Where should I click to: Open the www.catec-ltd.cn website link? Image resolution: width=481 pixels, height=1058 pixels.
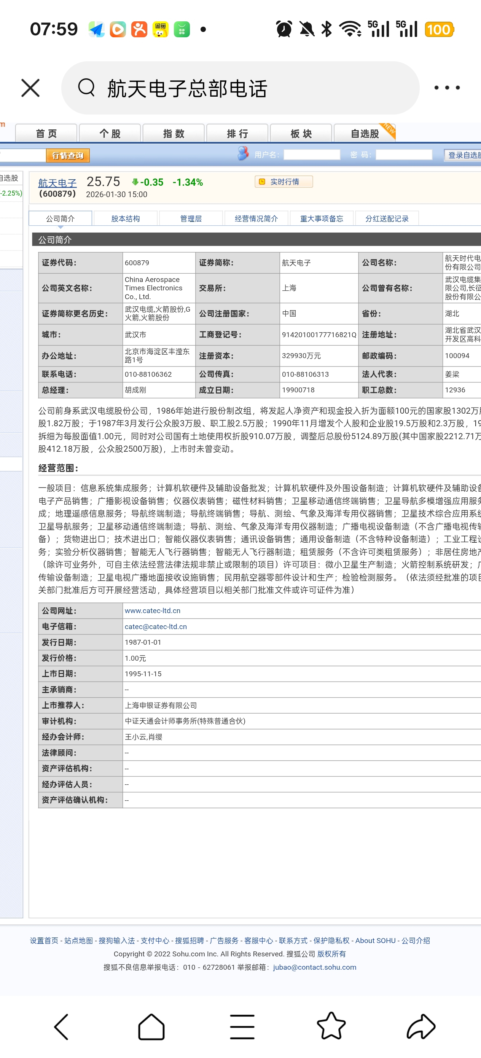click(152, 610)
